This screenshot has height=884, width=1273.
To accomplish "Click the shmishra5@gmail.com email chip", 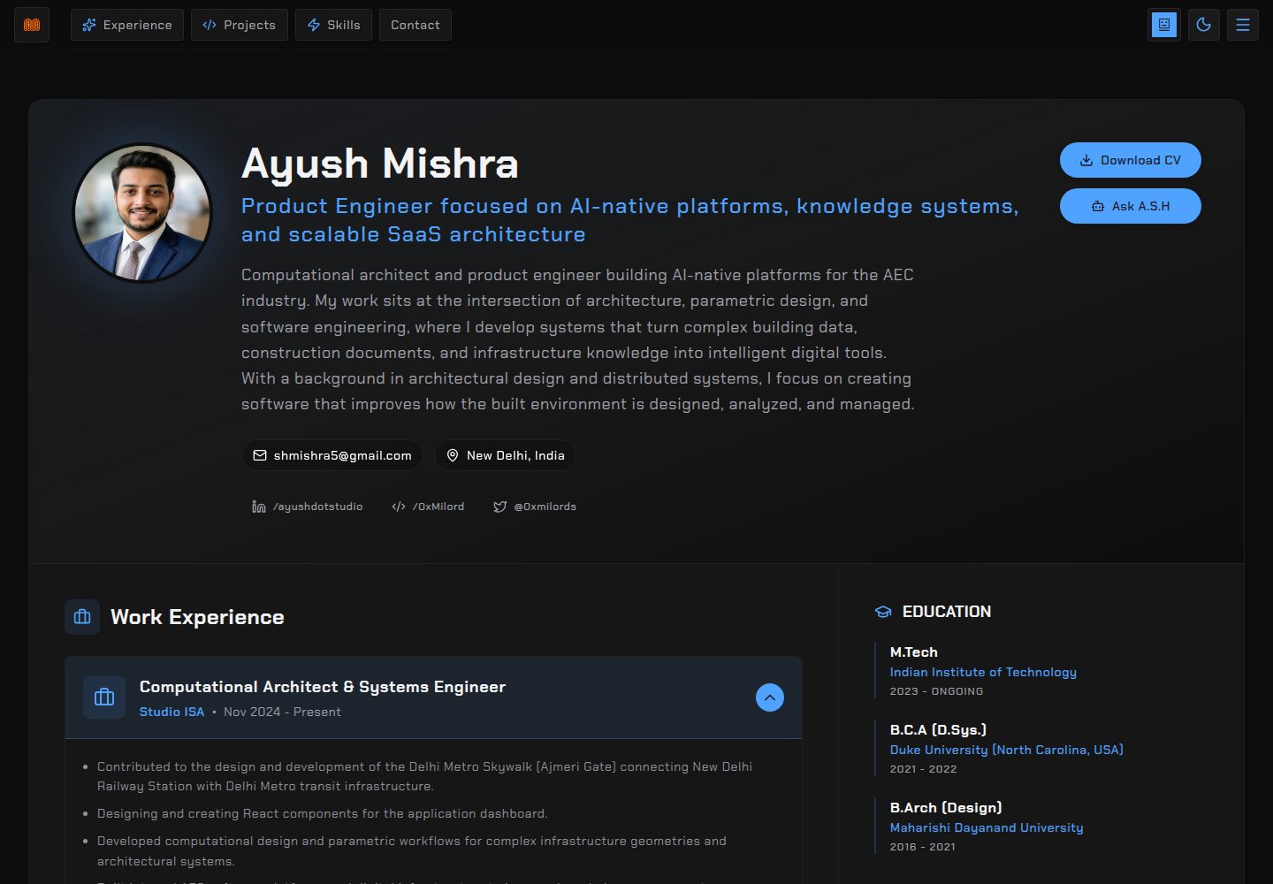I will tap(332, 455).
